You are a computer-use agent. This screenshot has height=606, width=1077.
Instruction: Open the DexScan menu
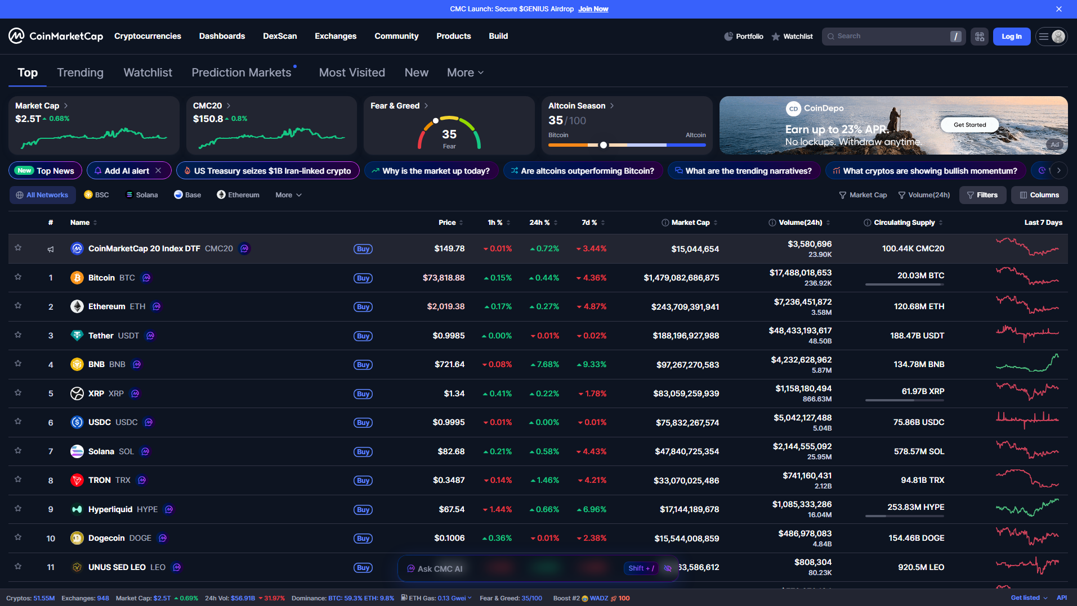point(280,36)
